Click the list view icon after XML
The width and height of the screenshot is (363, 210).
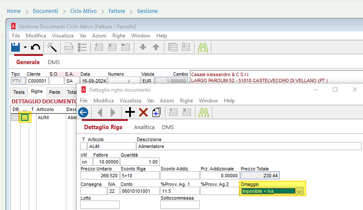coord(82,47)
